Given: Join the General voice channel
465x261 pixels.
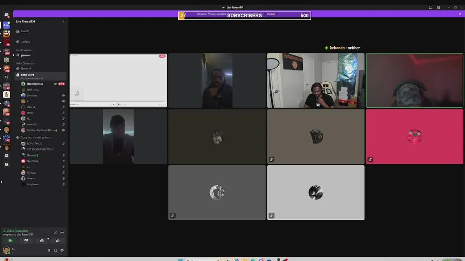Looking at the screenshot, I should (x=40, y=69).
